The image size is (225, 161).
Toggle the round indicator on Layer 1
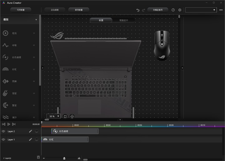(x=37, y=139)
